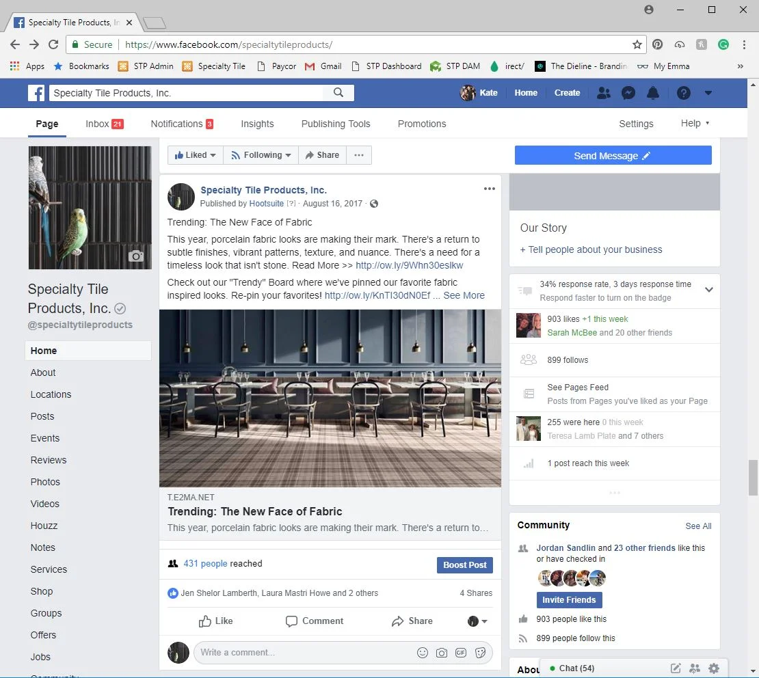Viewport: 759px width, 678px height.
Task: Open page Settings
Action: (636, 124)
